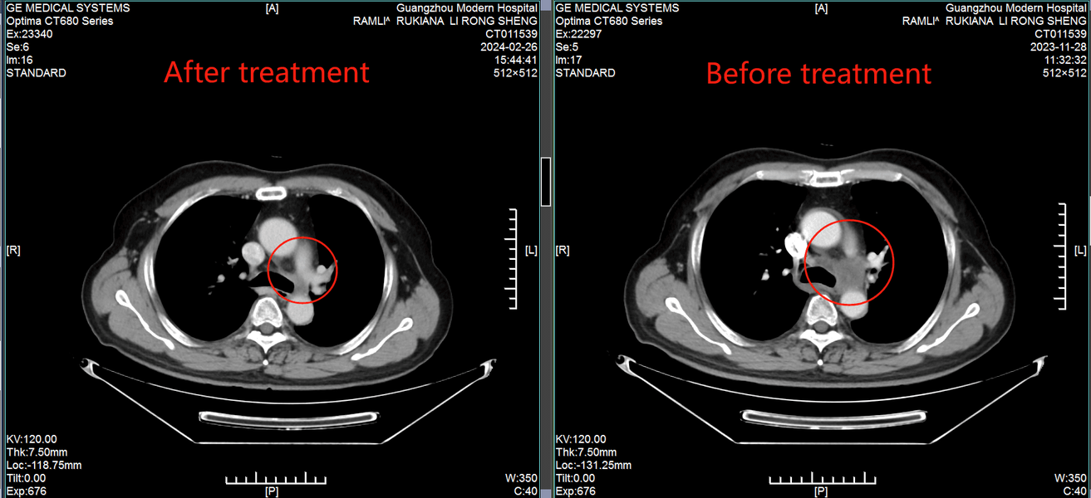Click the Im:17 image number on right scan
The height and width of the screenshot is (498, 1091).
(x=569, y=60)
